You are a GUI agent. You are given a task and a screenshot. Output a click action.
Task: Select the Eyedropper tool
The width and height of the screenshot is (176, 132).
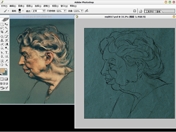(6, 61)
